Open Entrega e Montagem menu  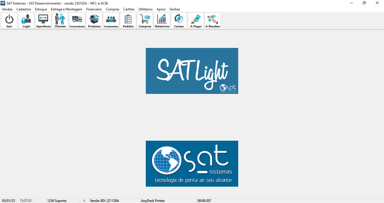(x=66, y=9)
